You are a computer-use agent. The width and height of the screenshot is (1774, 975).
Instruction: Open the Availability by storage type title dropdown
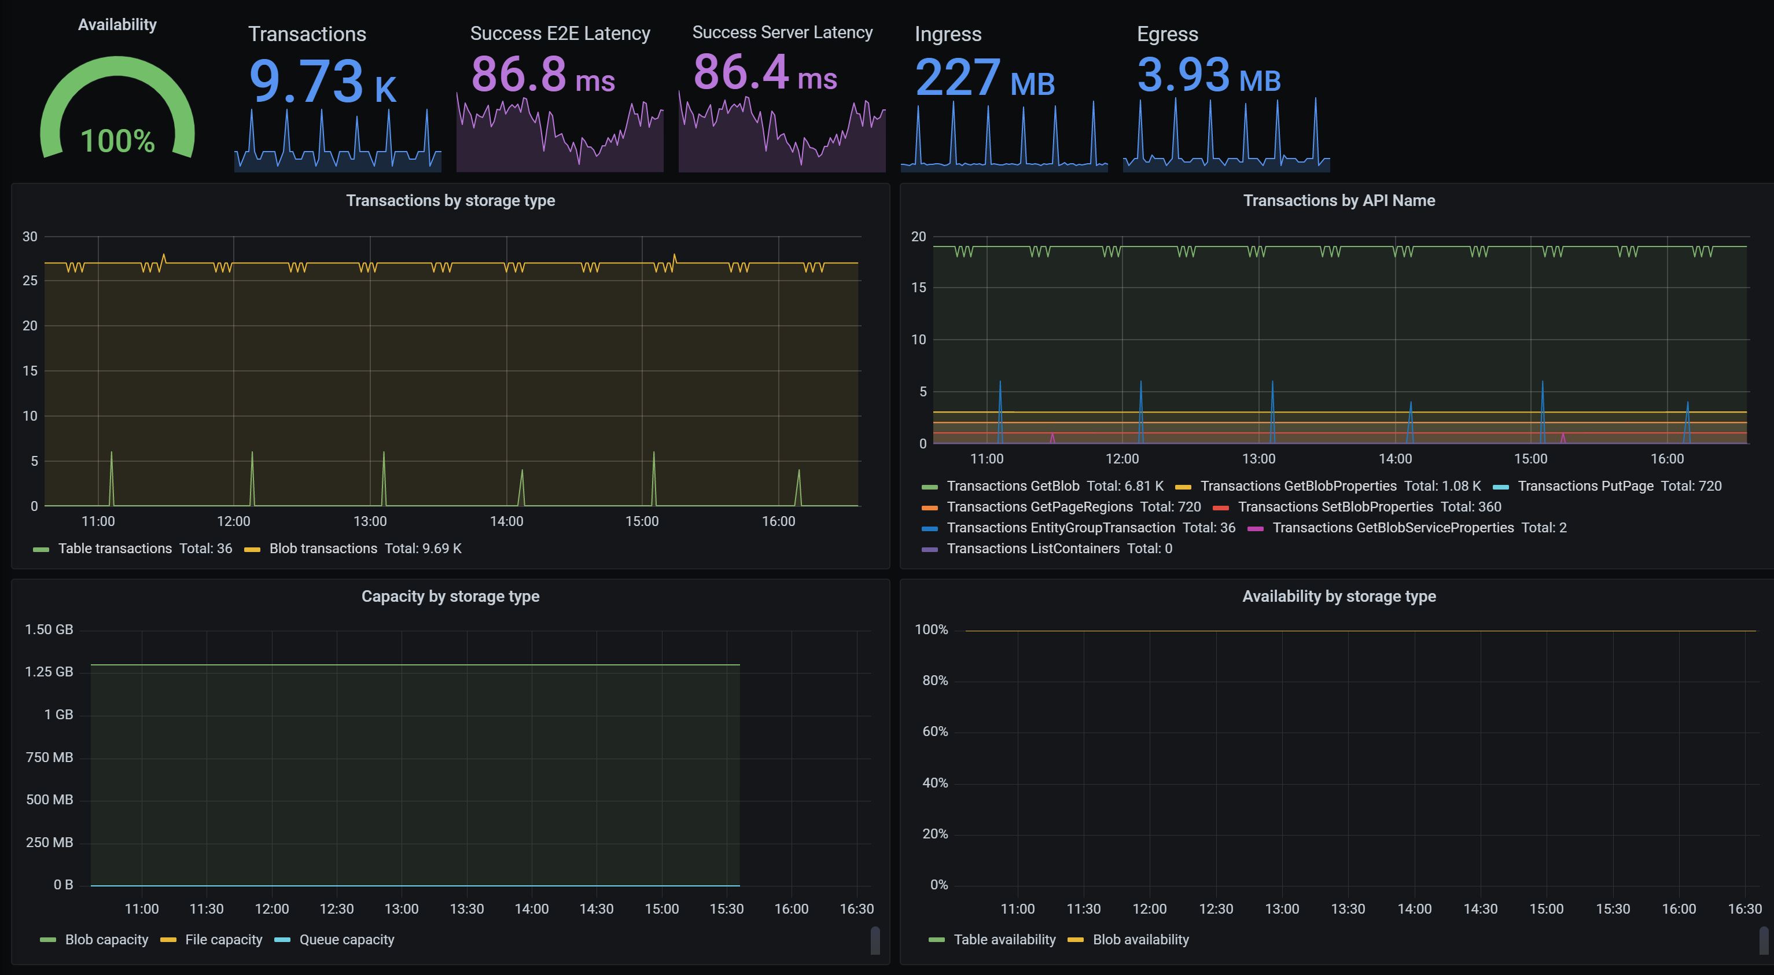point(1339,597)
